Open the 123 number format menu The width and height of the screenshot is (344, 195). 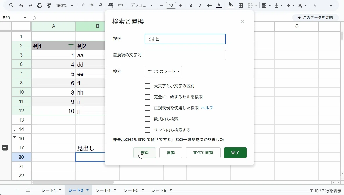coord(120,5)
